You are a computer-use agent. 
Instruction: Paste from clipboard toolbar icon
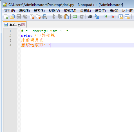(66, 17)
